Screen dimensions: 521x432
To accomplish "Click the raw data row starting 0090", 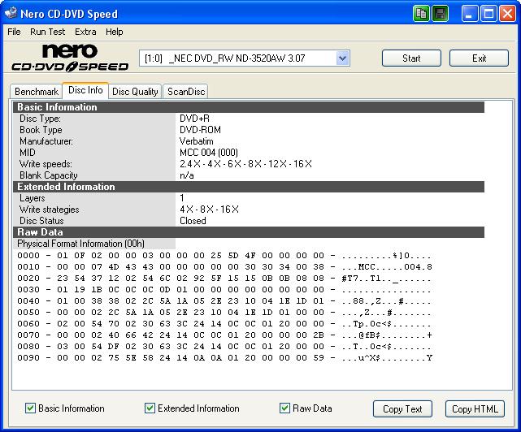I will coord(224,358).
